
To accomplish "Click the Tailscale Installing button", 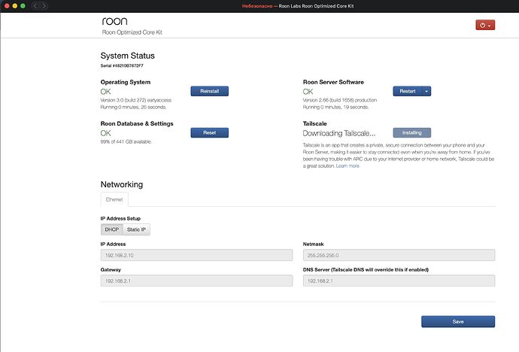I will click(x=411, y=132).
